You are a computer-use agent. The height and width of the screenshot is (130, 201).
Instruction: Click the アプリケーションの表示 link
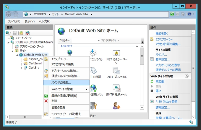(x=168, y=65)
